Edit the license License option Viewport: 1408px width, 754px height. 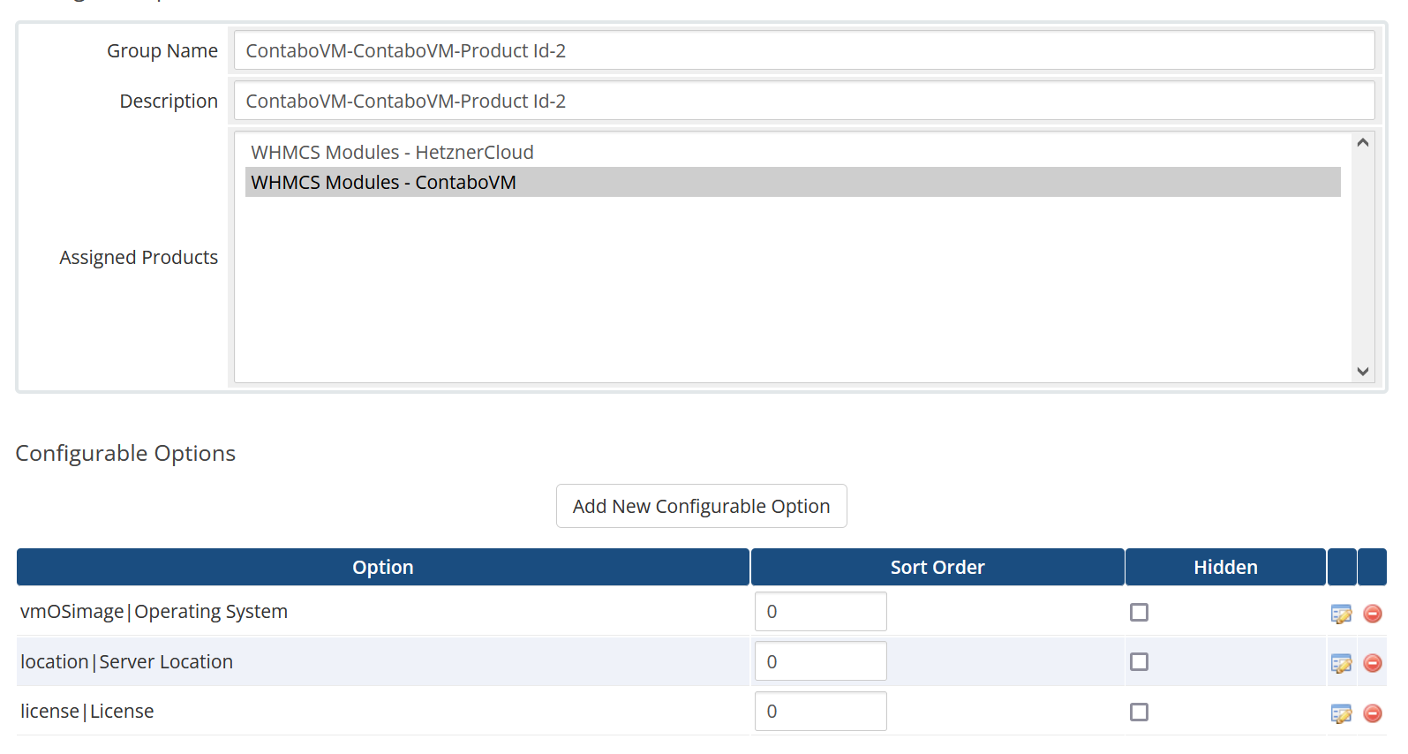click(1341, 713)
